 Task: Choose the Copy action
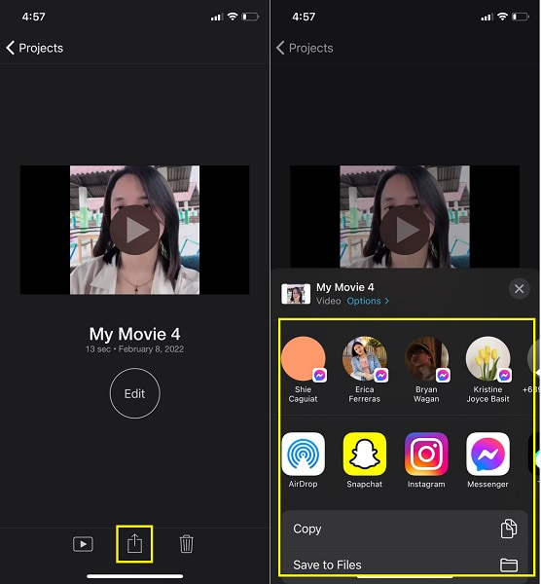[405, 529]
